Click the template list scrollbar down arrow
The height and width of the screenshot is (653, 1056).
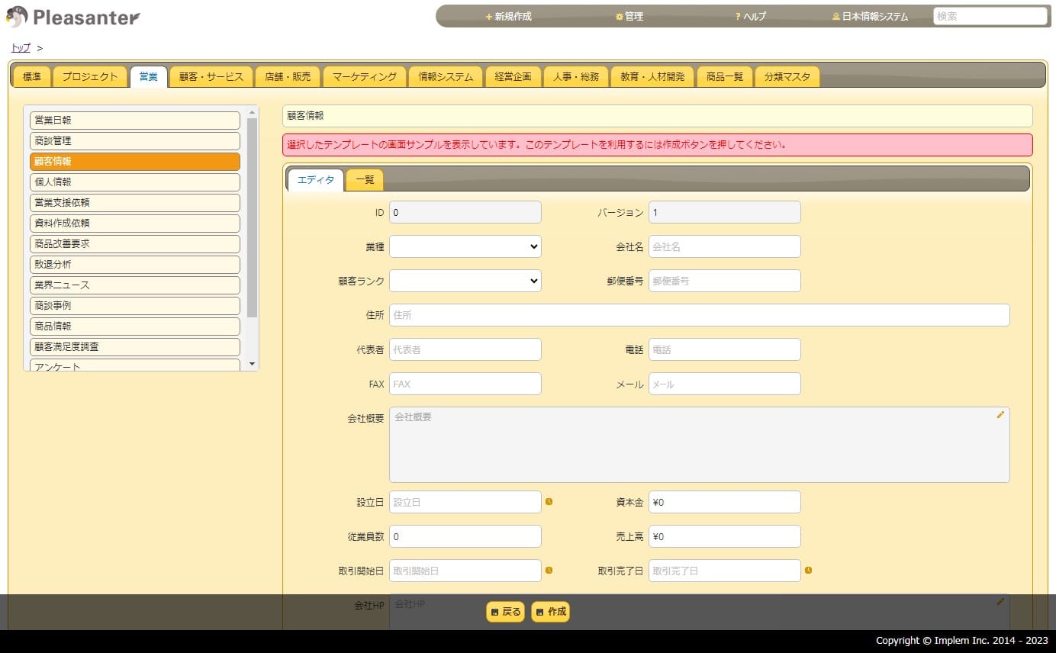253,365
